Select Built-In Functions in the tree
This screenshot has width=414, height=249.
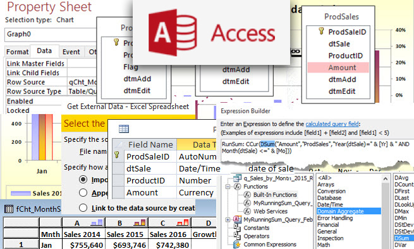(275, 195)
